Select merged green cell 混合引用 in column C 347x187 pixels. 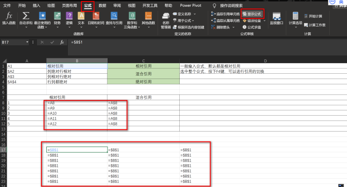144,74
